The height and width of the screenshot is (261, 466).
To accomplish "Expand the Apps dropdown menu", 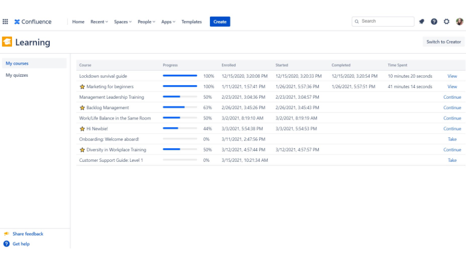I will click(x=168, y=22).
